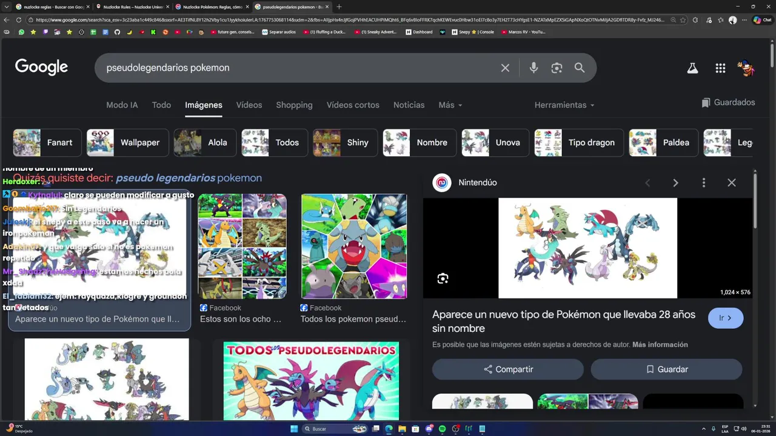Click suggested spelling pseudo legendarios pokemon
The width and height of the screenshot is (776, 436).
189,178
